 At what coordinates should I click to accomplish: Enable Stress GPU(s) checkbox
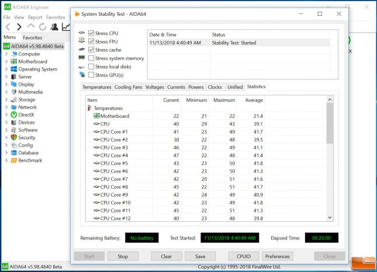91,75
